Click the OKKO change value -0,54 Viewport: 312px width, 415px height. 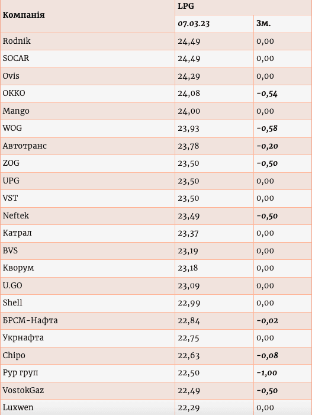(267, 94)
